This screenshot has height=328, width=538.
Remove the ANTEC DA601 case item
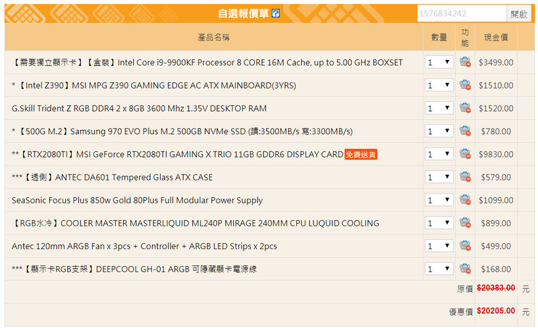(465, 177)
